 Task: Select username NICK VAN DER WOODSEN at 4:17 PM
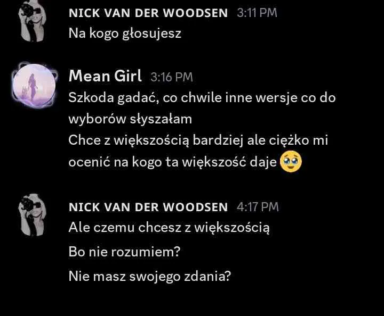point(148,207)
